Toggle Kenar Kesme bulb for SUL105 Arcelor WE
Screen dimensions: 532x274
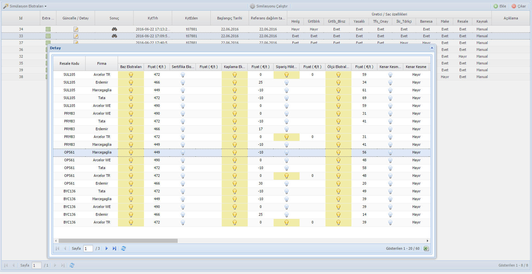click(x=390, y=106)
